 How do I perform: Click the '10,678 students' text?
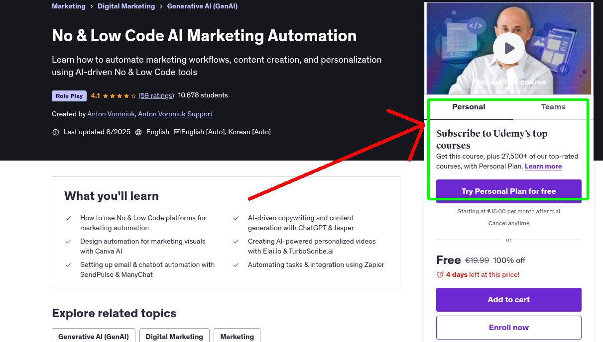(203, 95)
